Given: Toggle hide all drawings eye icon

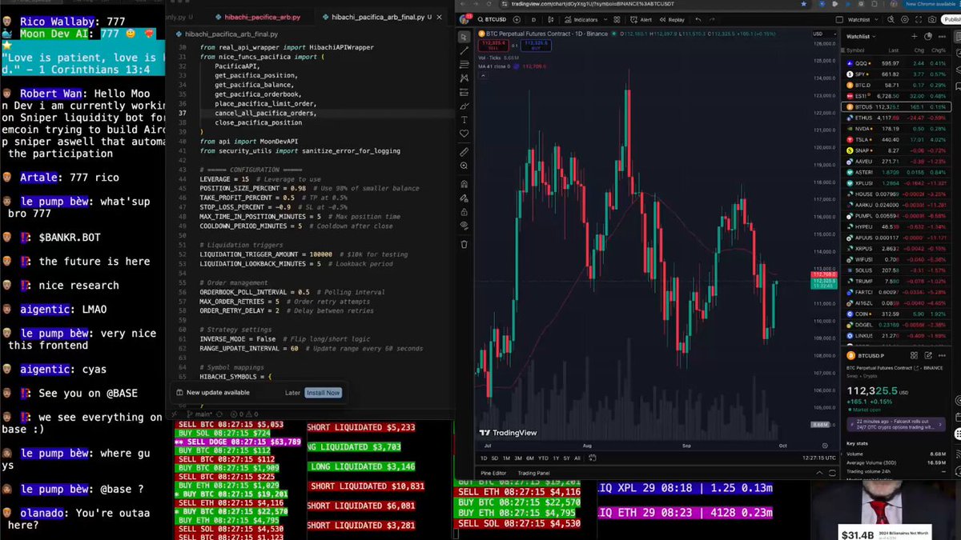Looking at the screenshot, I should [x=464, y=226].
